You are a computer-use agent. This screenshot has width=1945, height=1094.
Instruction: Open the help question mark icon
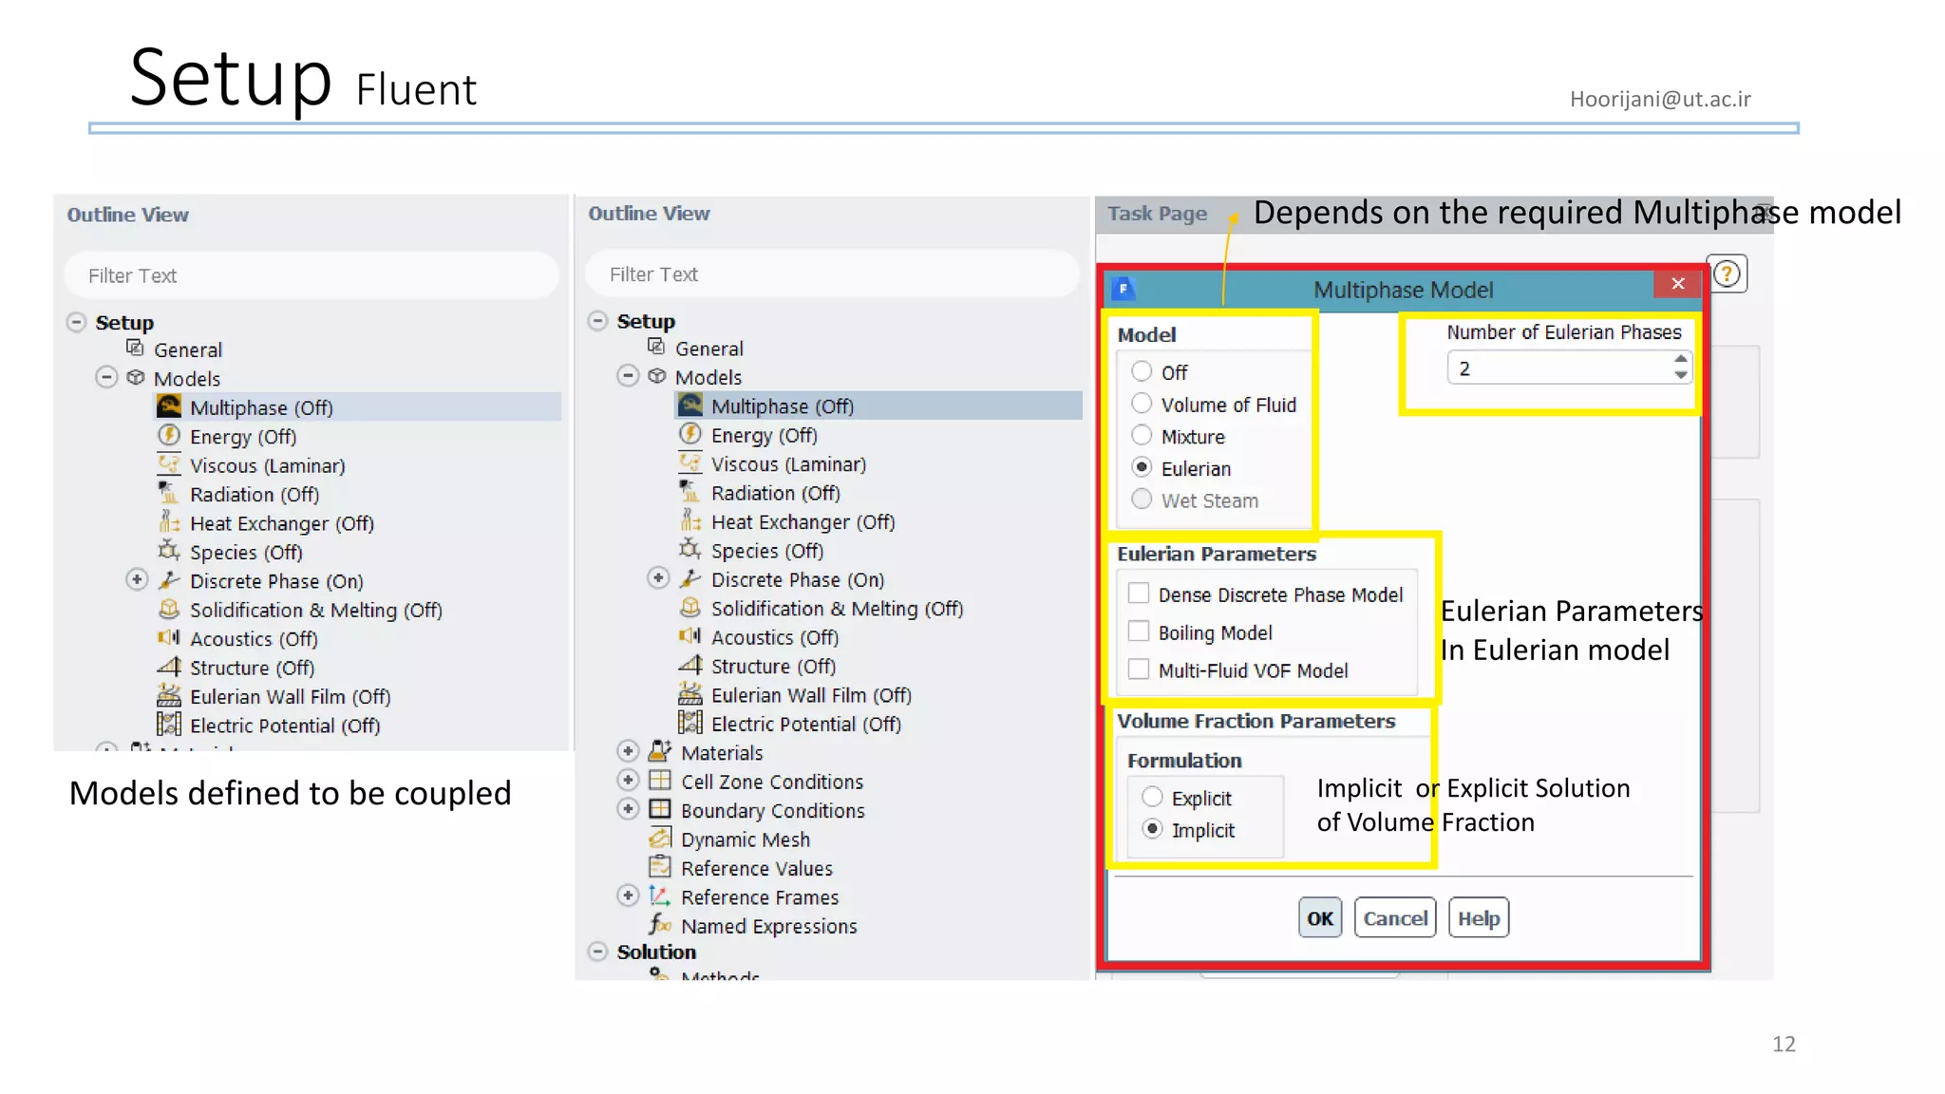pos(1727,274)
